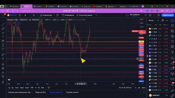Open the quick search magnifier icon
175x98 pixels.
(x=146, y=15)
